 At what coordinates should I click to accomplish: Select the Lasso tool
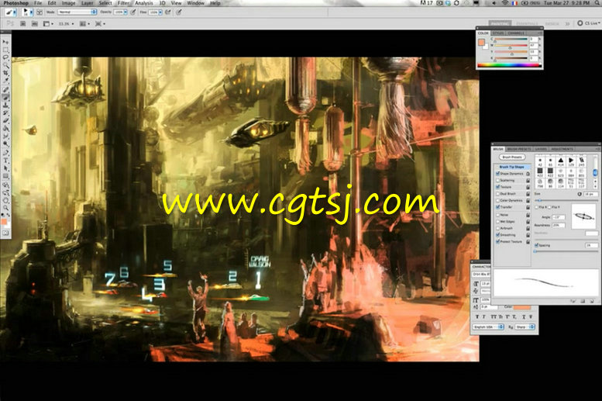5,57
